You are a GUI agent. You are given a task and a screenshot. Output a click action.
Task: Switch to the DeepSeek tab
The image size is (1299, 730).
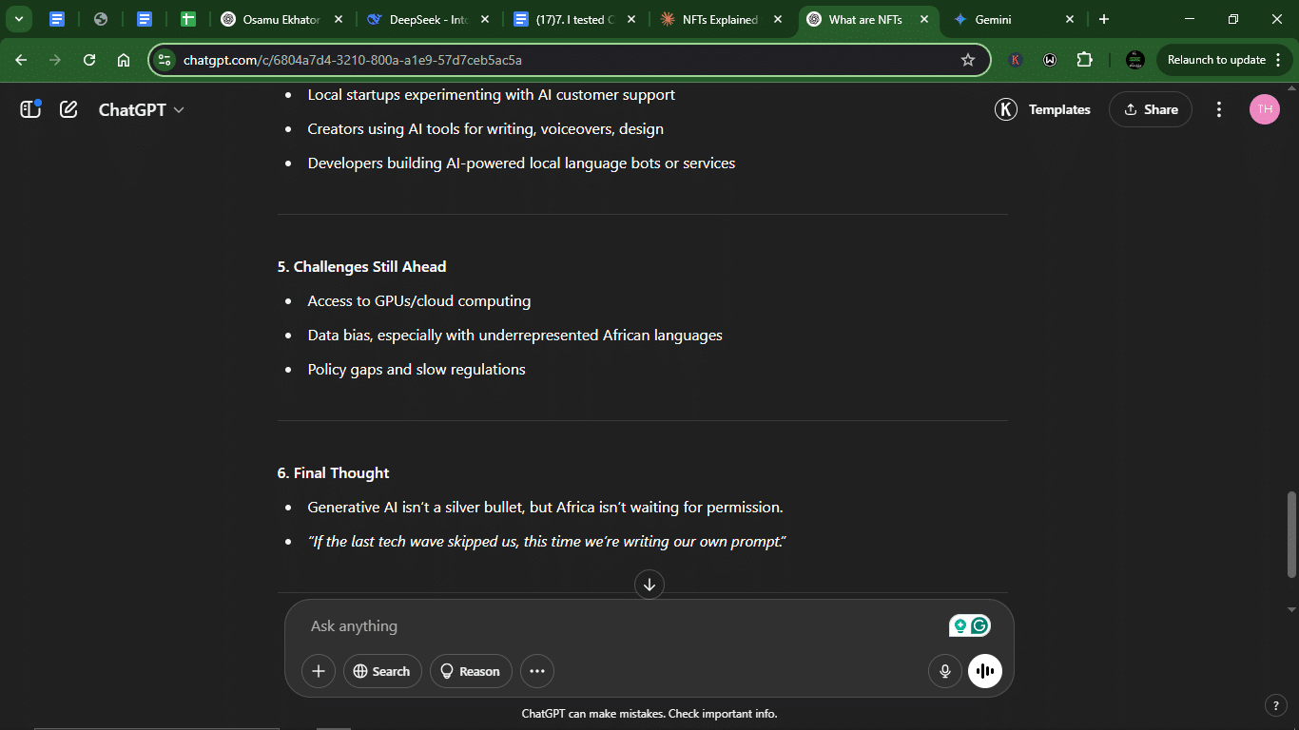pos(428,19)
